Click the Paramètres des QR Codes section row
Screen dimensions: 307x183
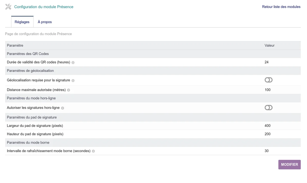(x=153, y=54)
